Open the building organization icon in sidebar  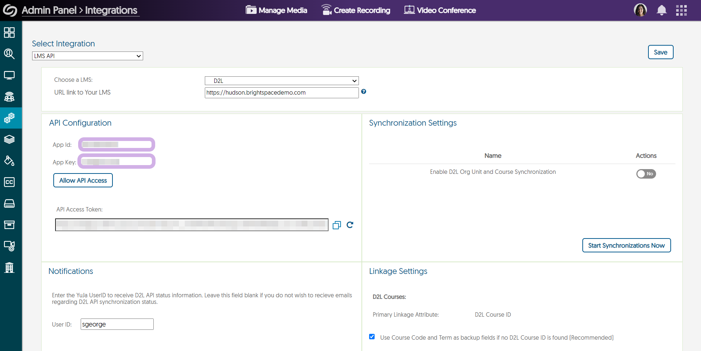pyautogui.click(x=9, y=268)
